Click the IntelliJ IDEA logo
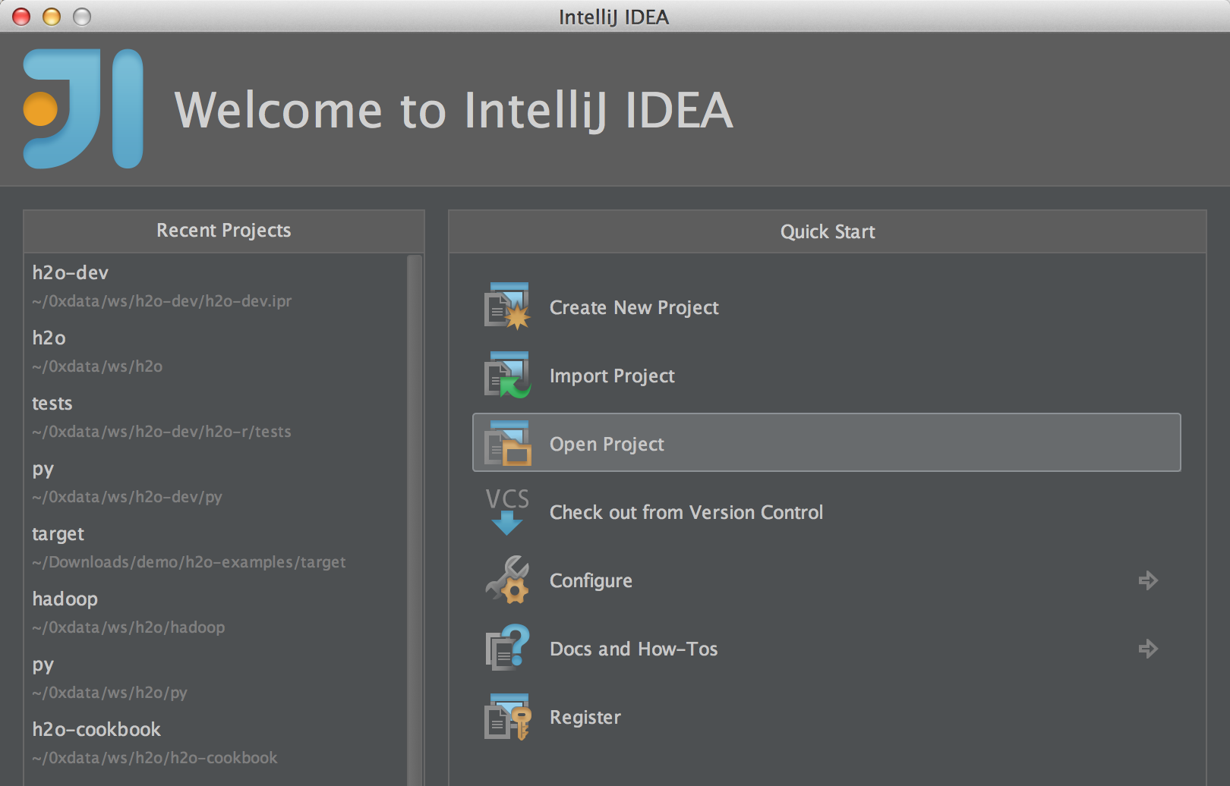The image size is (1230, 786). 84,108
